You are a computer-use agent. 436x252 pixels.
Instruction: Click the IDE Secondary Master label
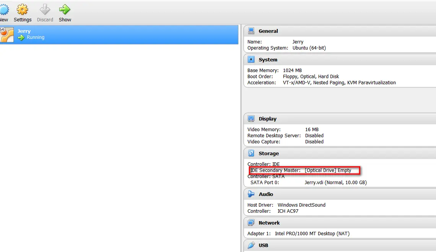click(275, 170)
